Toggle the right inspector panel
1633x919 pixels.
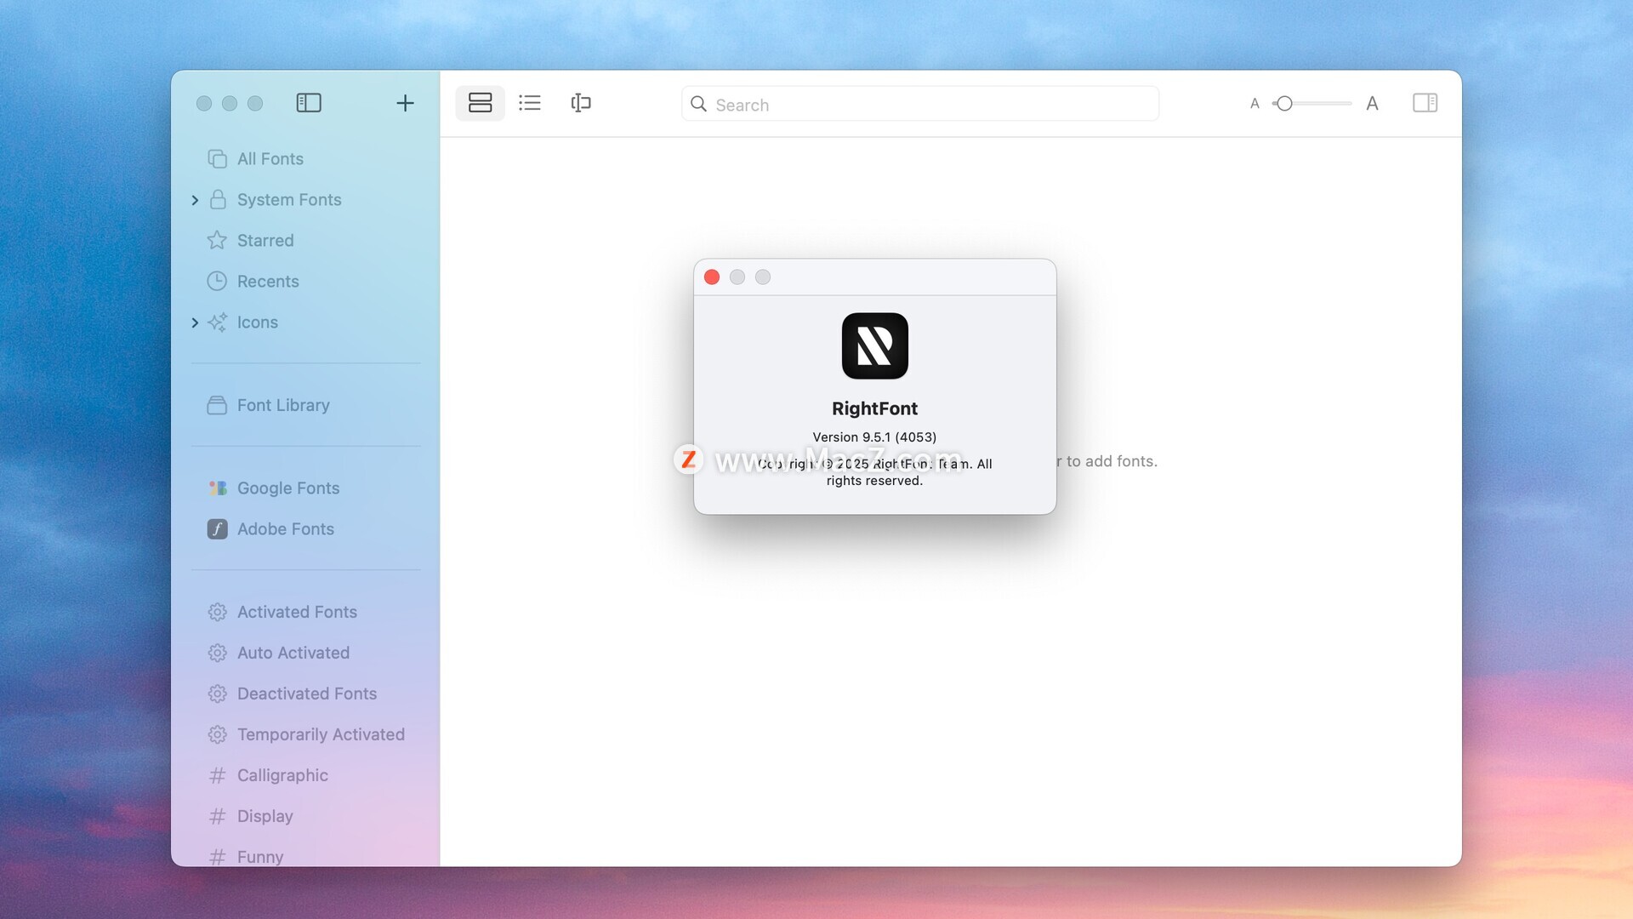[1425, 103]
